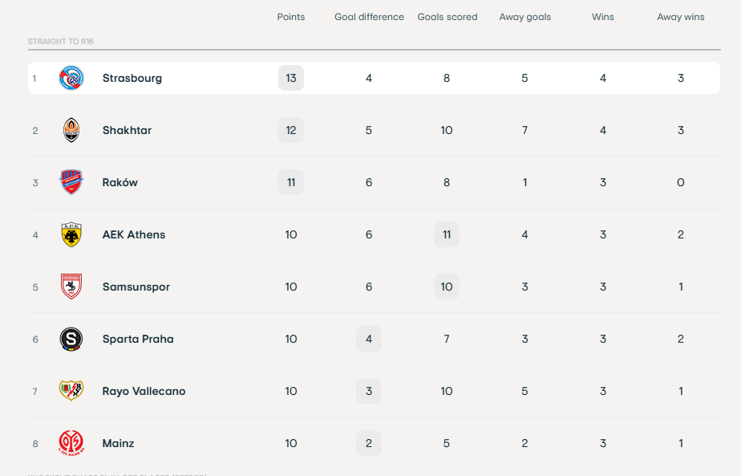This screenshot has width=741, height=476.
Task: Open the AEK Athens team link
Action: pyautogui.click(x=134, y=234)
